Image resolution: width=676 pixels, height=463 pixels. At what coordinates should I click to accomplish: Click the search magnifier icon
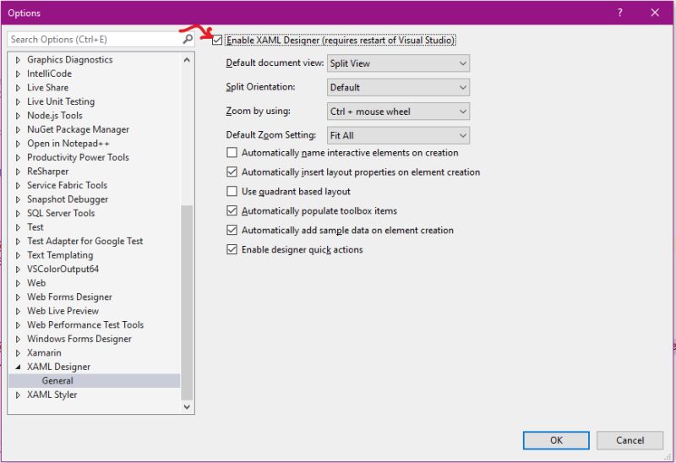click(188, 39)
